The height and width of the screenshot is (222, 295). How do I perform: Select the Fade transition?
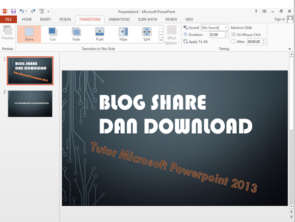point(76,34)
